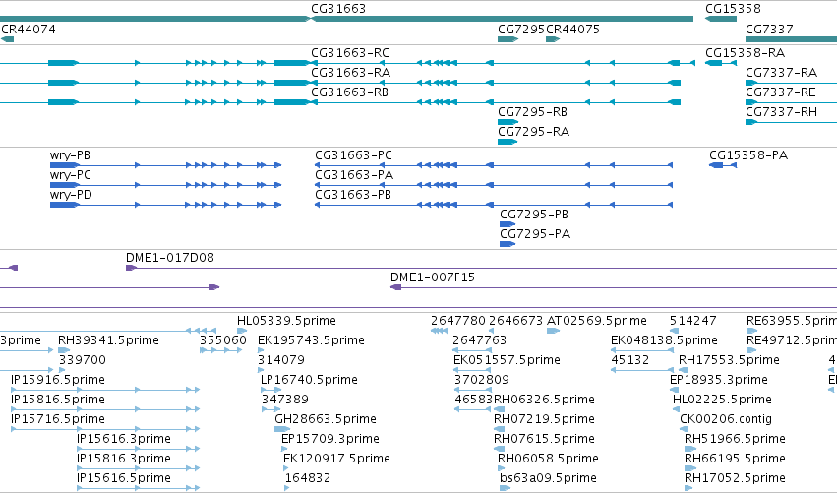Screen dimensions: 837x493
Task: Click the 2646673 alignment label
Action: [x=516, y=321]
